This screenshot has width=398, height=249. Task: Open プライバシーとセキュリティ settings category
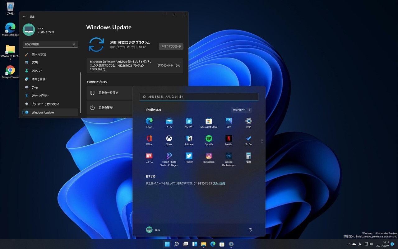[50, 104]
